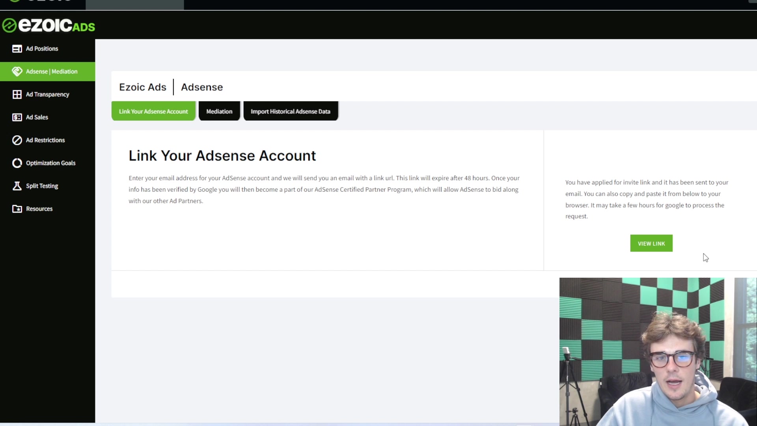Click the Ezoic Ads breadcrumb title
The height and width of the screenshot is (426, 757).
coord(143,87)
